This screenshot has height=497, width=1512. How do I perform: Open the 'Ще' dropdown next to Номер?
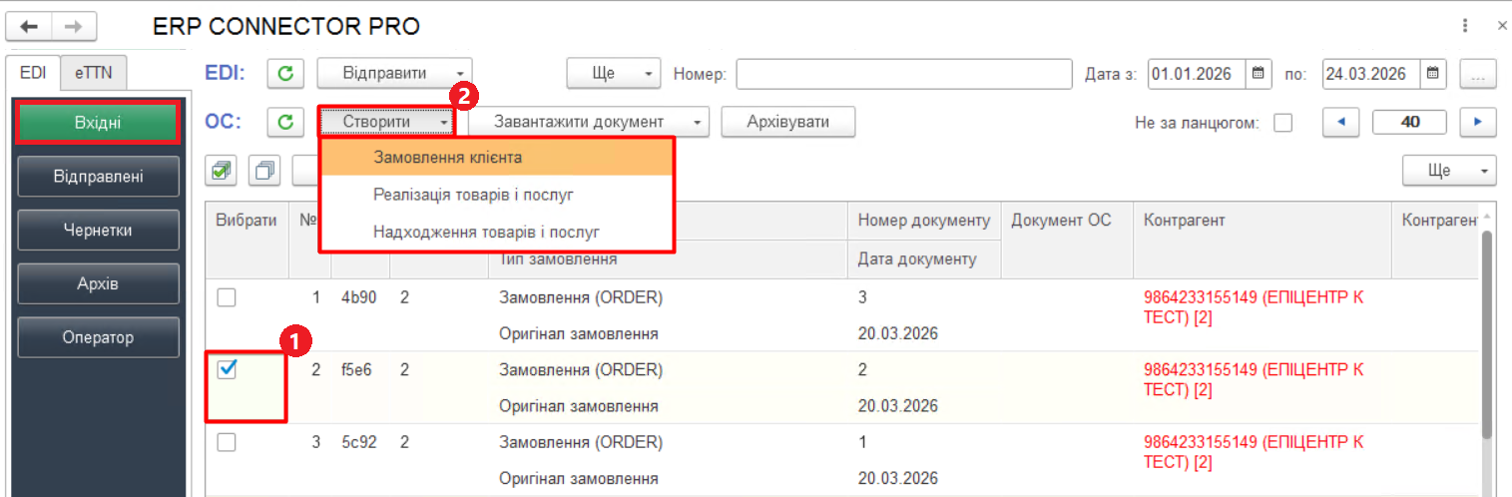point(614,74)
